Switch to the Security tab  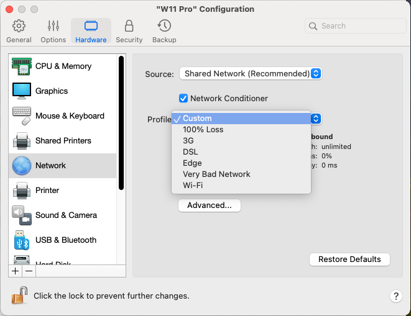pyautogui.click(x=129, y=31)
